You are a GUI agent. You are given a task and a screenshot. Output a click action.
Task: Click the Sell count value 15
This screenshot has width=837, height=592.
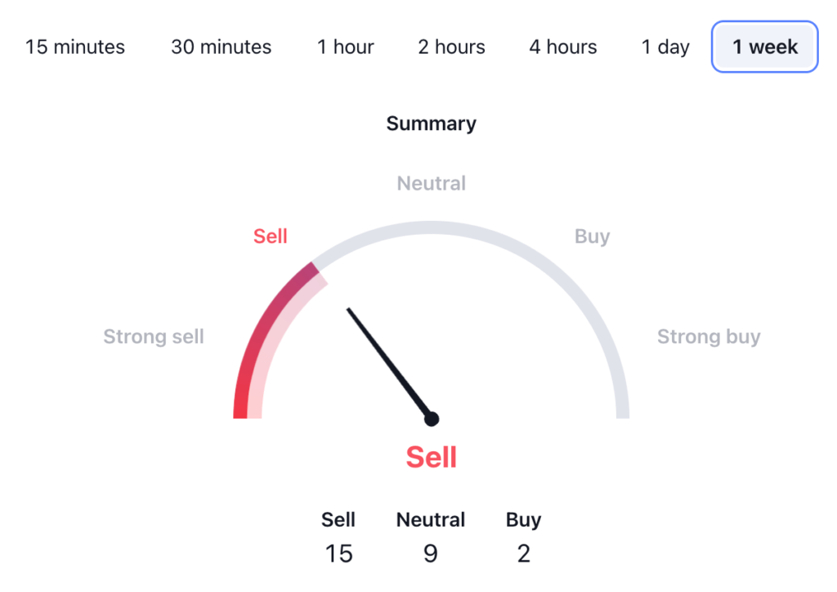pos(338,554)
